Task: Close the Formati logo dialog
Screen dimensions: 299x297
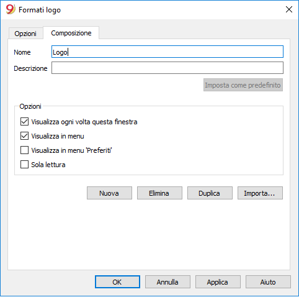Action: click(289, 9)
